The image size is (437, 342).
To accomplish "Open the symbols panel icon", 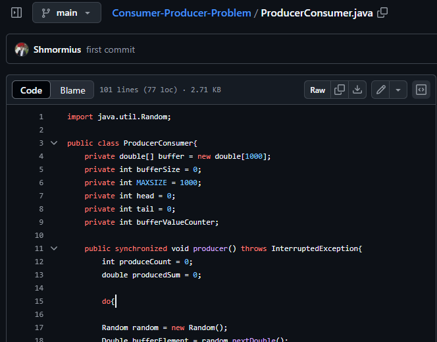I will pyautogui.click(x=421, y=90).
